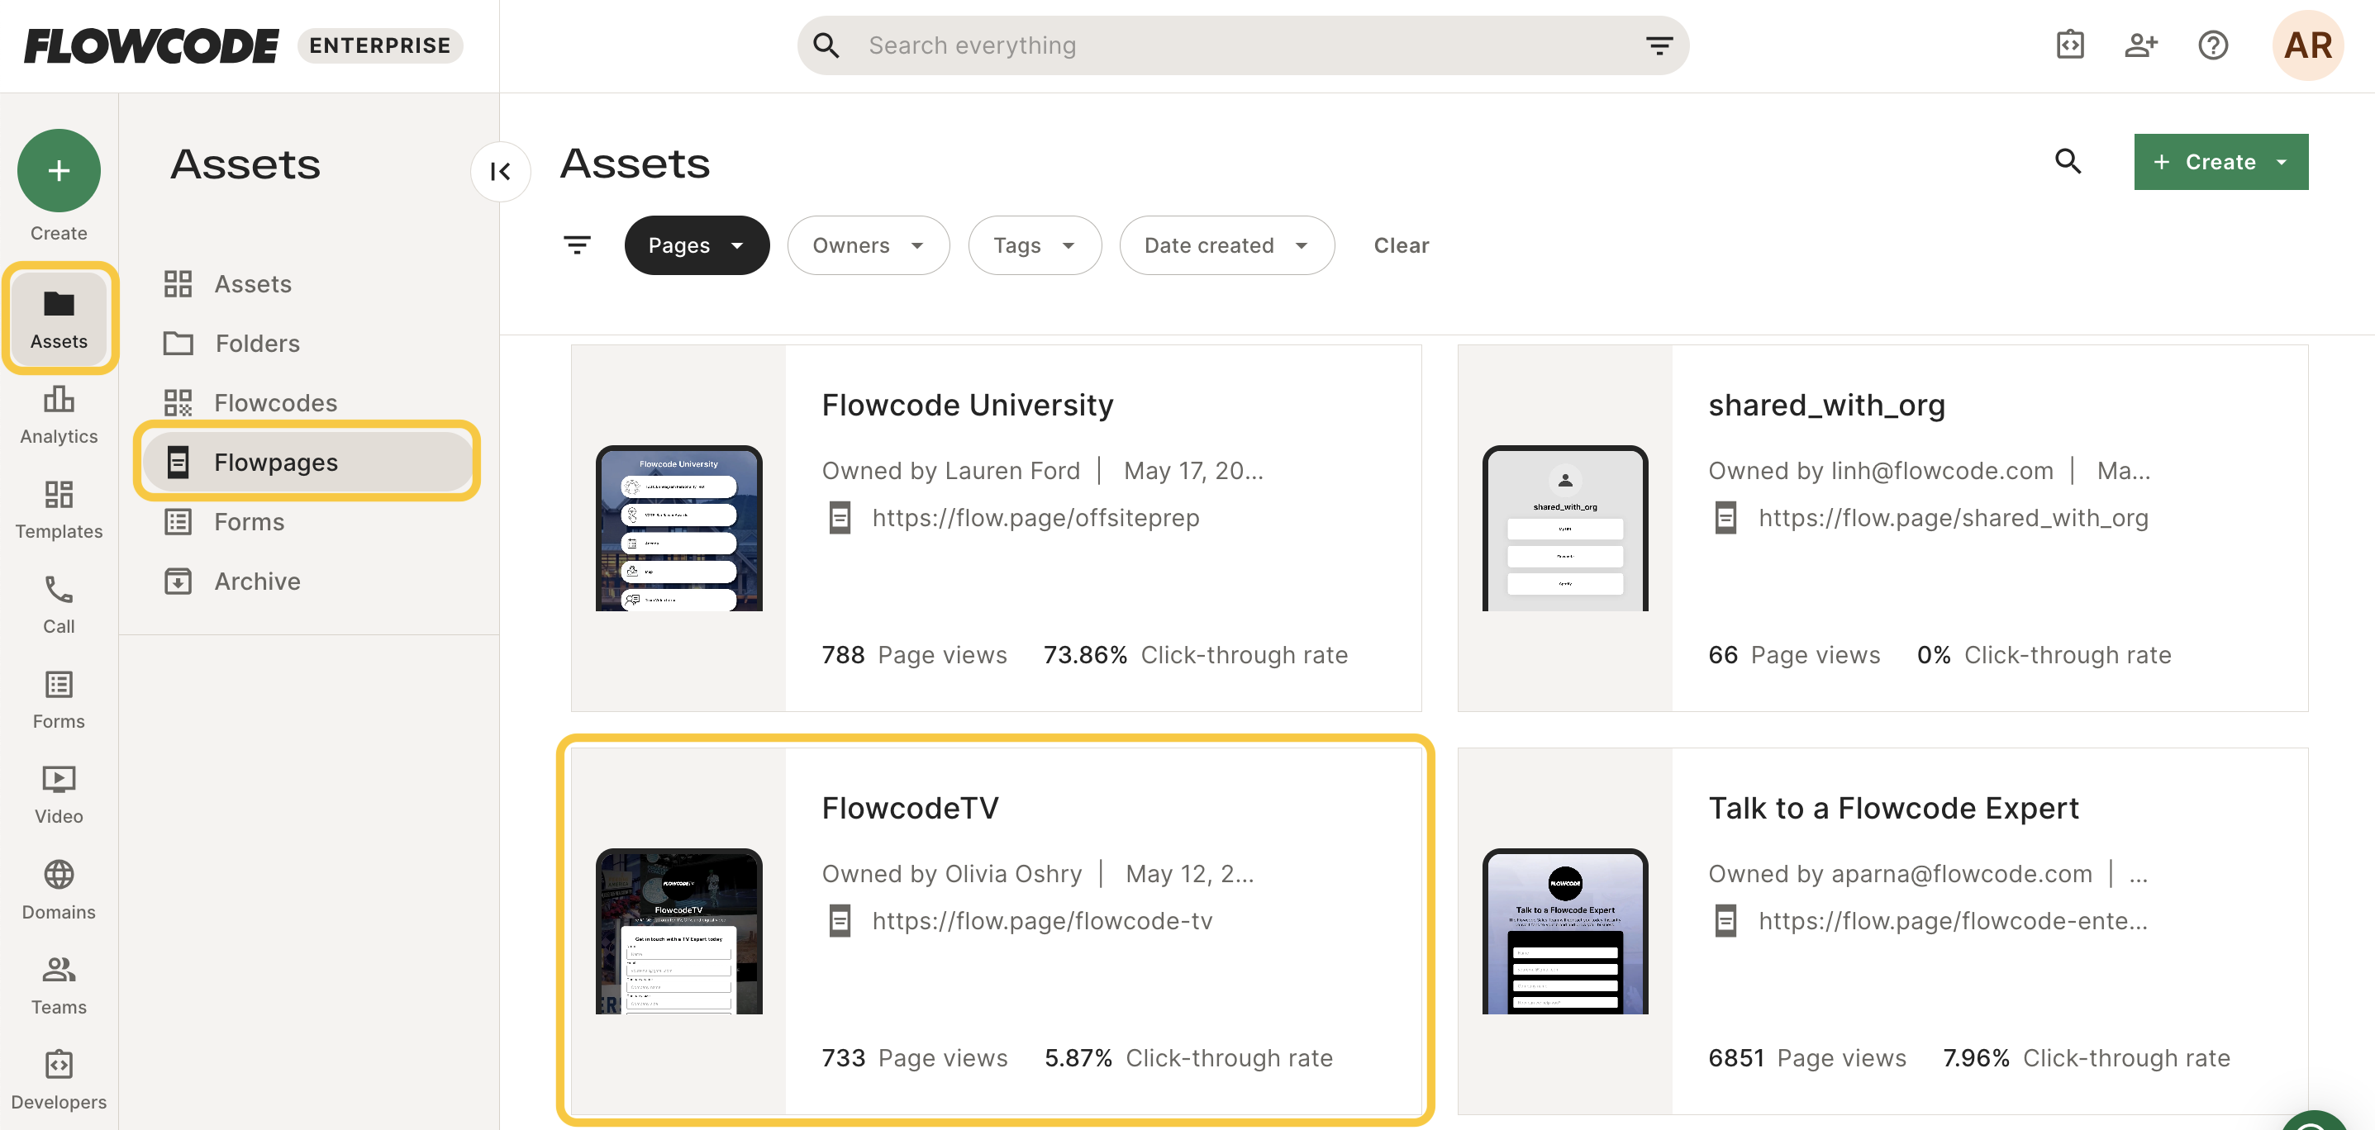This screenshot has width=2375, height=1130.
Task: Click the Talk to a Flowcode Expert thumbnail
Action: (1564, 931)
